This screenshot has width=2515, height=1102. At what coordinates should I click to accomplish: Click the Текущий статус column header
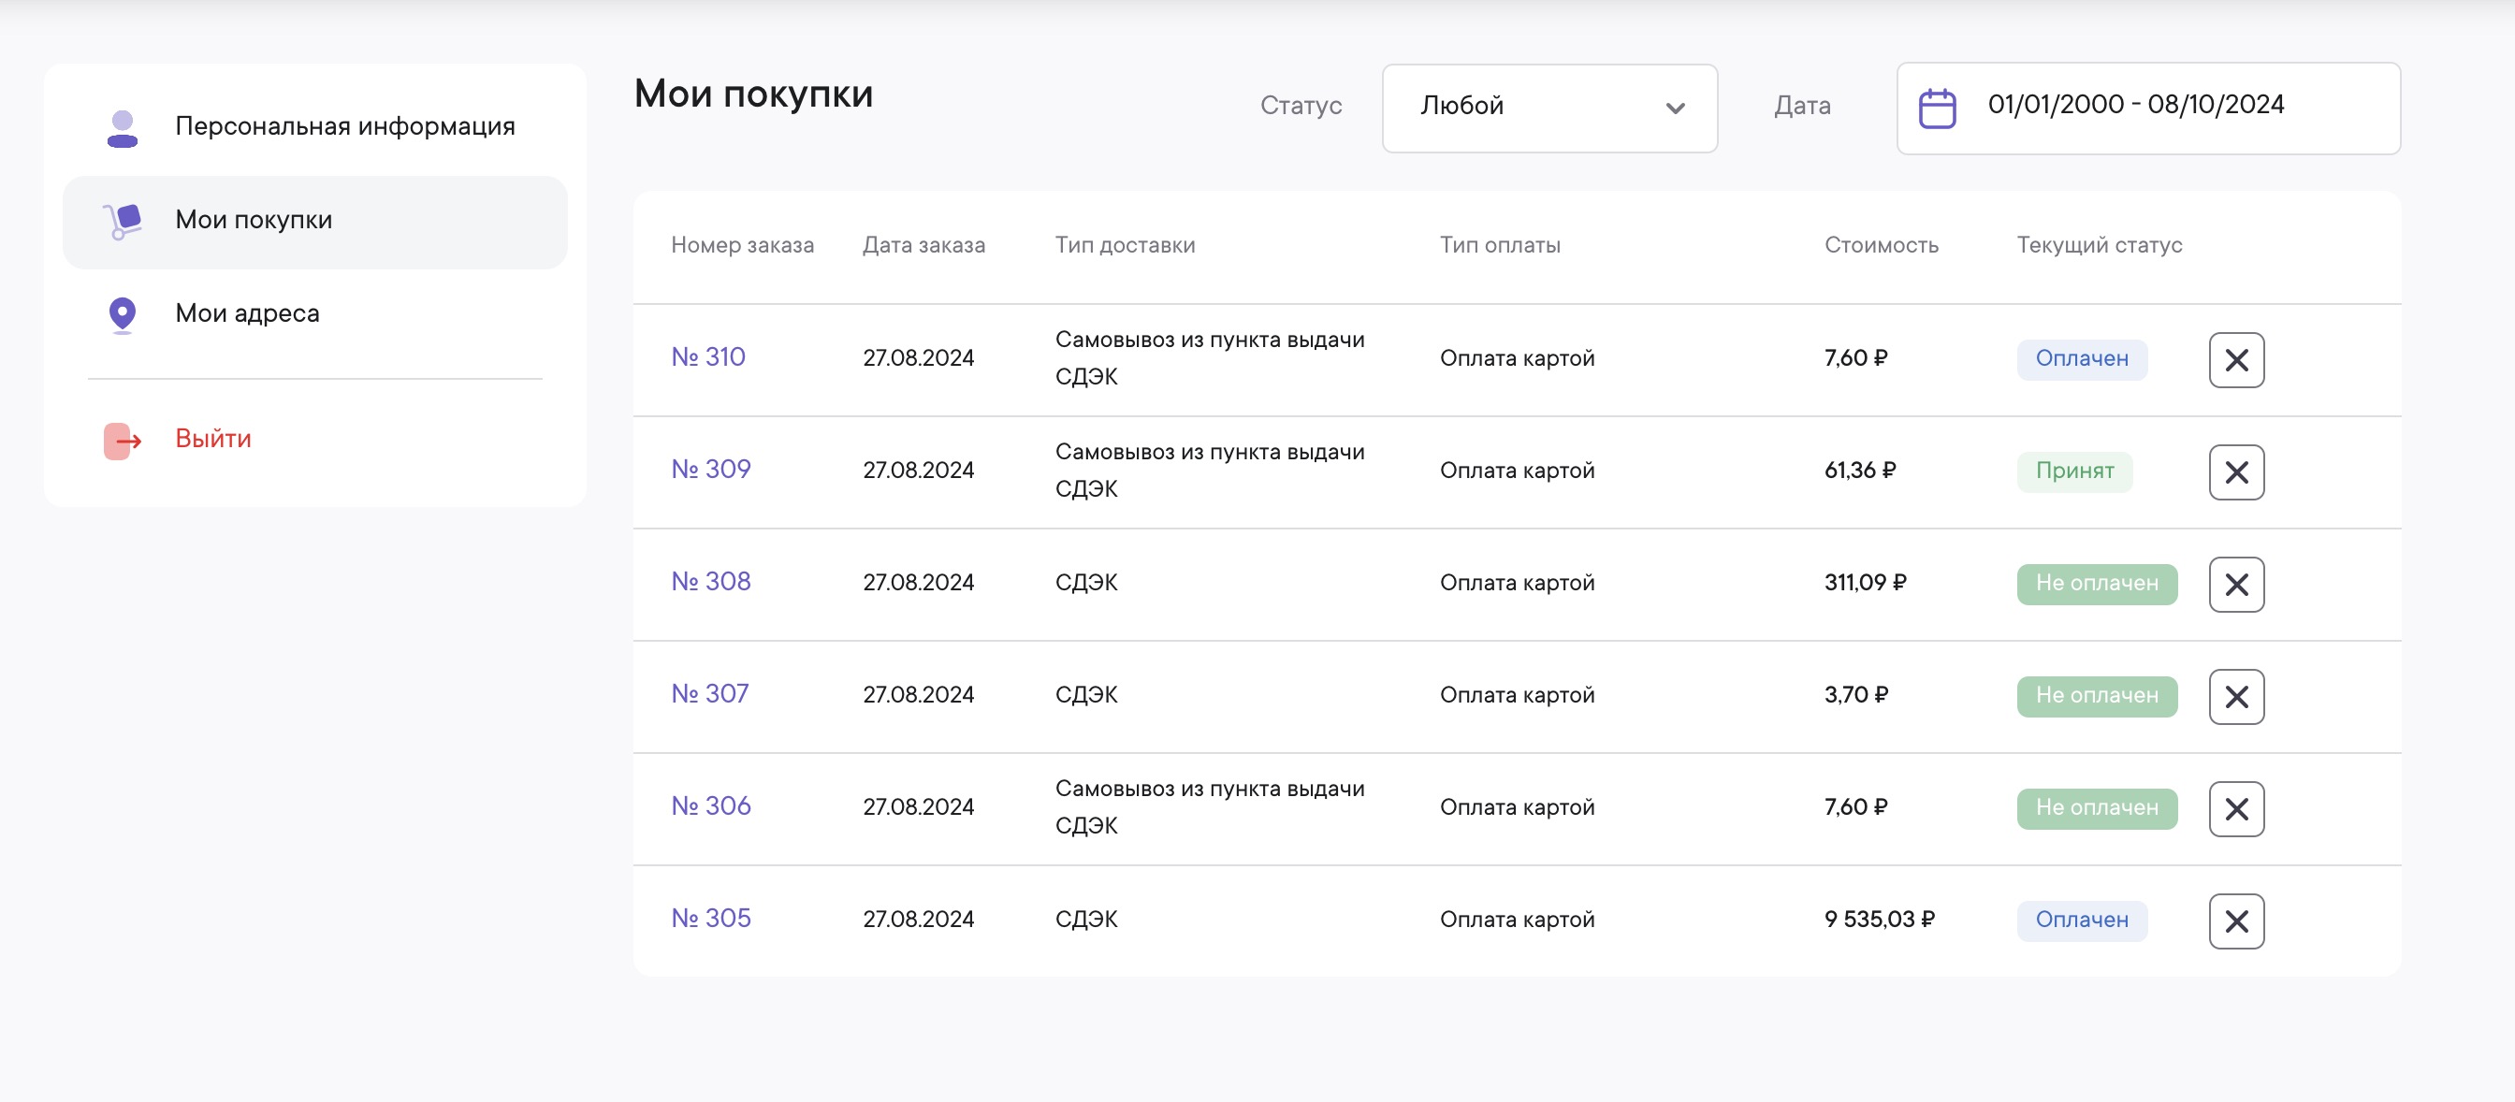tap(2099, 245)
